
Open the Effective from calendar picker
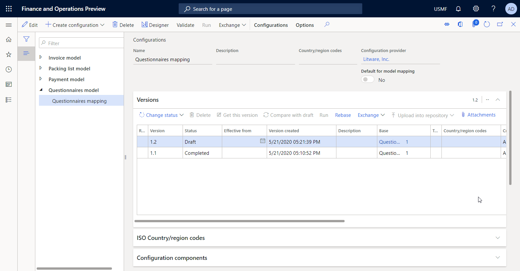click(262, 141)
